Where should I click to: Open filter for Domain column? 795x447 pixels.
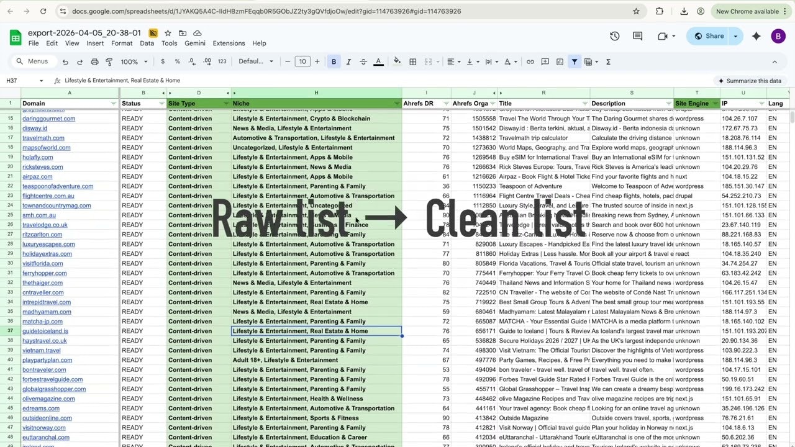point(113,103)
